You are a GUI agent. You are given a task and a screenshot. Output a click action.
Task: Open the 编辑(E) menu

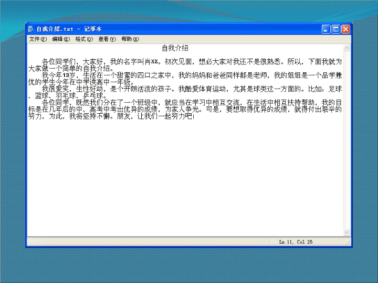[61, 39]
